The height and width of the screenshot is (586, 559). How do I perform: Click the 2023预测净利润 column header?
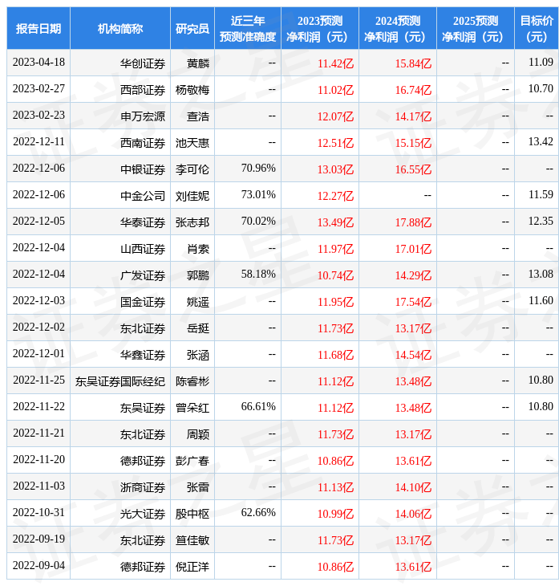click(x=320, y=29)
